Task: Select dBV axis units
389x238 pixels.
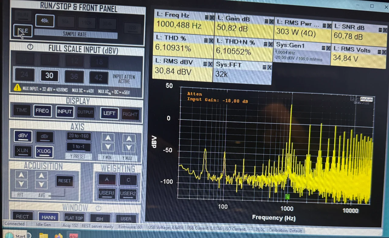Action: (23, 136)
